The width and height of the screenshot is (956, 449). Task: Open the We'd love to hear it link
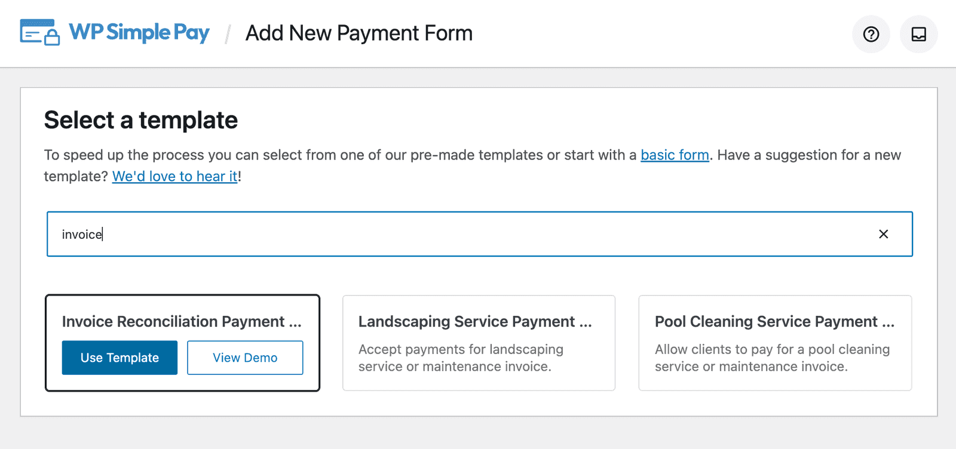(175, 177)
